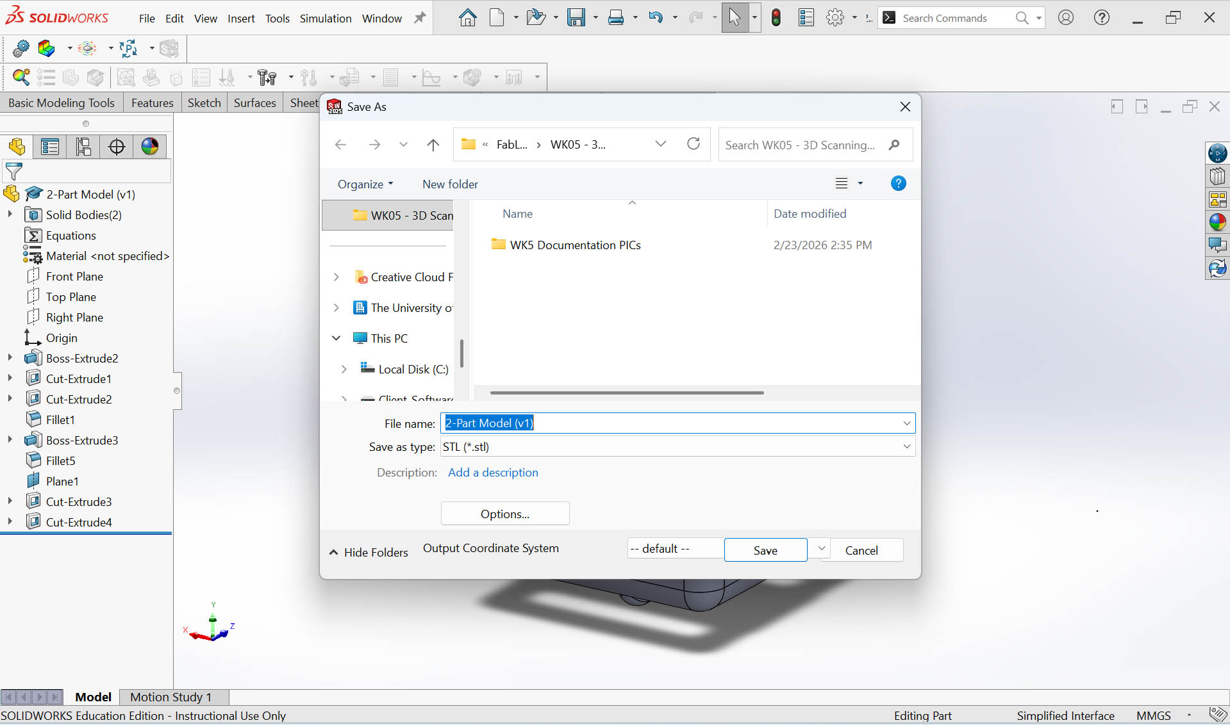Click the Open document icon

[536, 18]
